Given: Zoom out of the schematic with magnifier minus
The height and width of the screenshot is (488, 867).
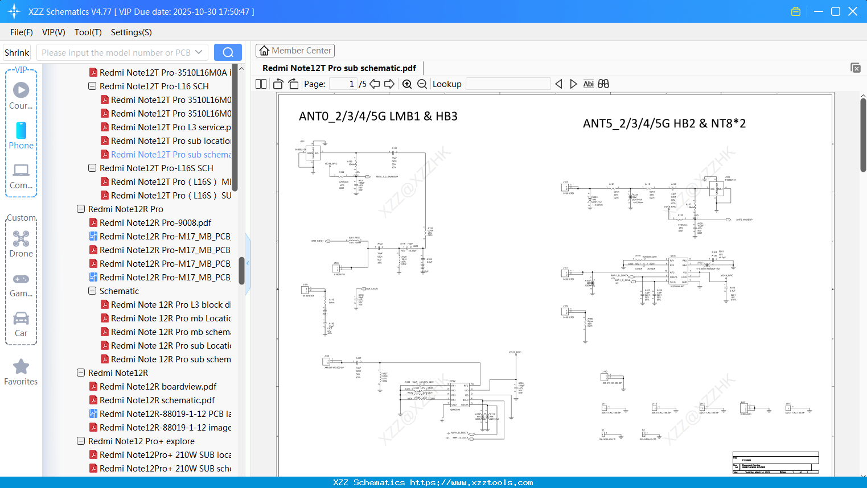Looking at the screenshot, I should pos(422,84).
